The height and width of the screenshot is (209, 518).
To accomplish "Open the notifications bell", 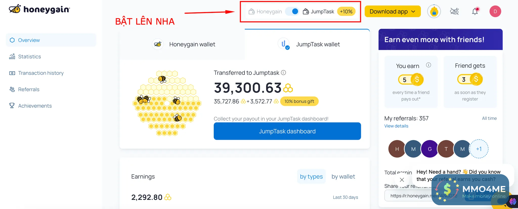I will pyautogui.click(x=475, y=11).
